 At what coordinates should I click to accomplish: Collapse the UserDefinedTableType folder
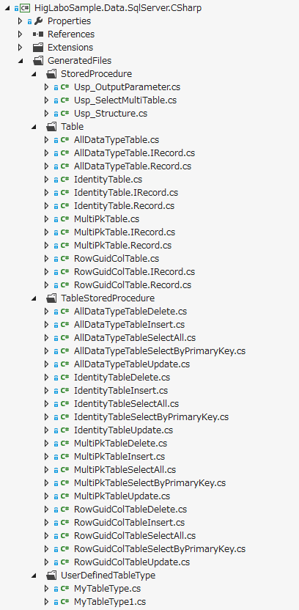pyautogui.click(x=34, y=575)
